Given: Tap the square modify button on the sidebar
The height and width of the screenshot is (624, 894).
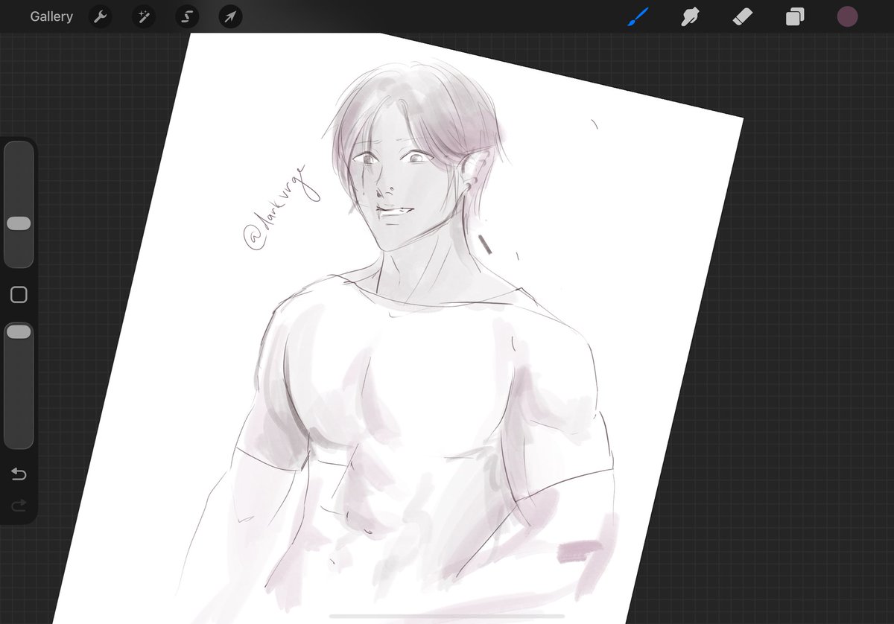Looking at the screenshot, I should click(19, 295).
